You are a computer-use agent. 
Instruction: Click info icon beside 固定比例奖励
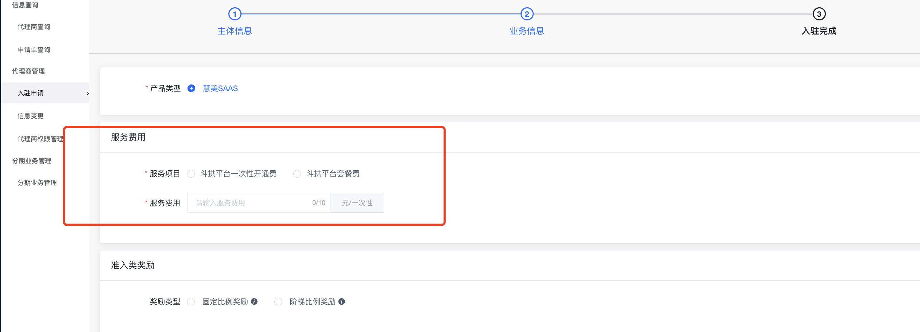click(254, 301)
